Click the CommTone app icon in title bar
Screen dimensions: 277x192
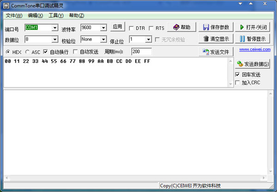coord(6,6)
